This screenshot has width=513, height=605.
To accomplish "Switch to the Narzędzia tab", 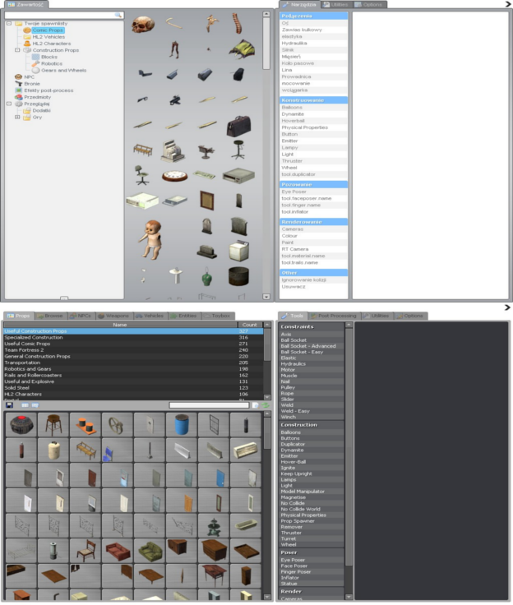I will (x=299, y=5).
